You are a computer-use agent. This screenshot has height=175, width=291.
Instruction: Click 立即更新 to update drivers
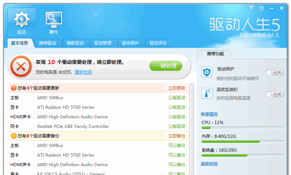click(x=177, y=88)
